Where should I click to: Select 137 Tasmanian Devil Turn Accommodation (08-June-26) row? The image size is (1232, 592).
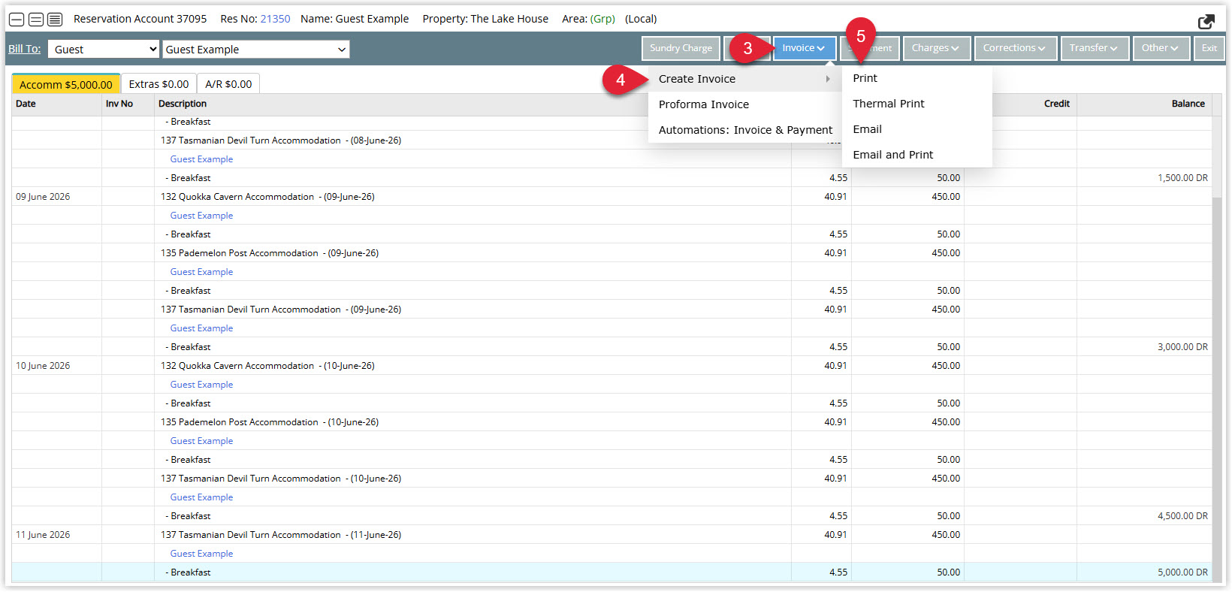click(x=611, y=140)
